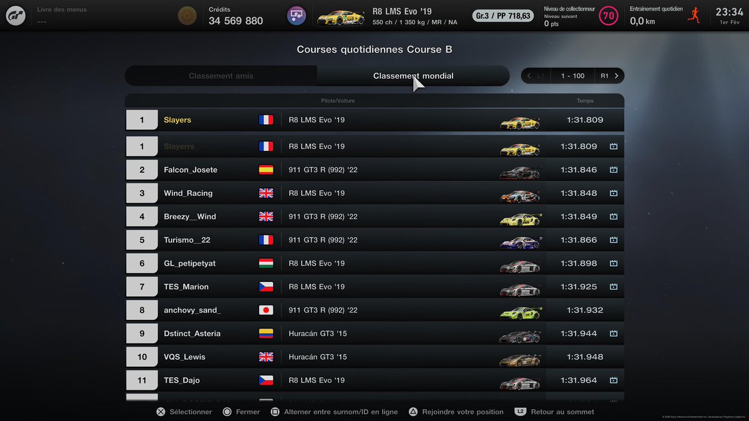Viewport: 749px width, 421px height.
Task: Select the car thumbnail in the Falcon_Josete row
Action: (520, 172)
